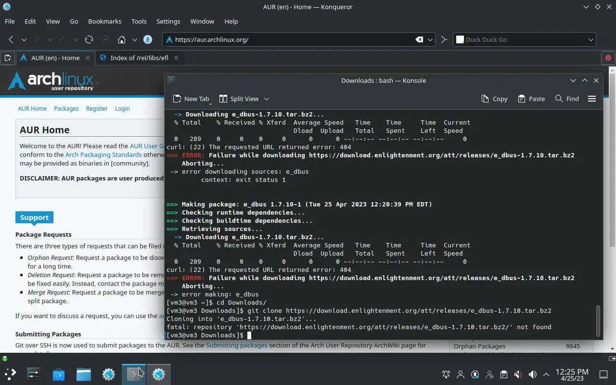This screenshot has width=616, height=385.
Task: Open Dolphin file manager from the taskbar
Action: pos(84,374)
